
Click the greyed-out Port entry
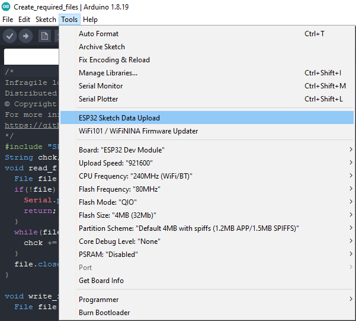tap(207, 268)
